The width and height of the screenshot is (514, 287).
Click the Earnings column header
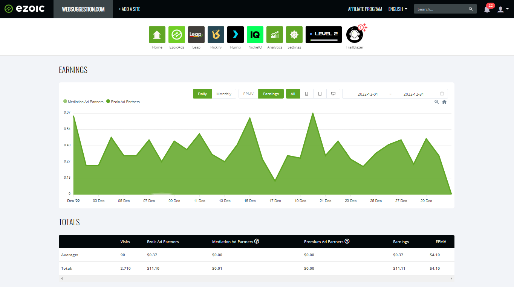pyautogui.click(x=401, y=241)
